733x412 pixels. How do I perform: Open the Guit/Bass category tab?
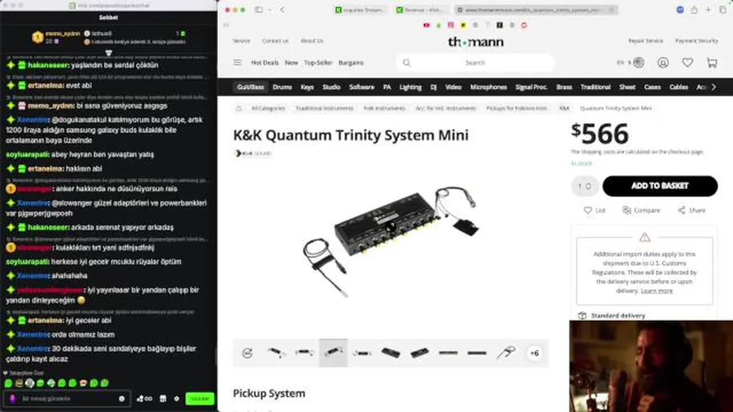(251, 87)
